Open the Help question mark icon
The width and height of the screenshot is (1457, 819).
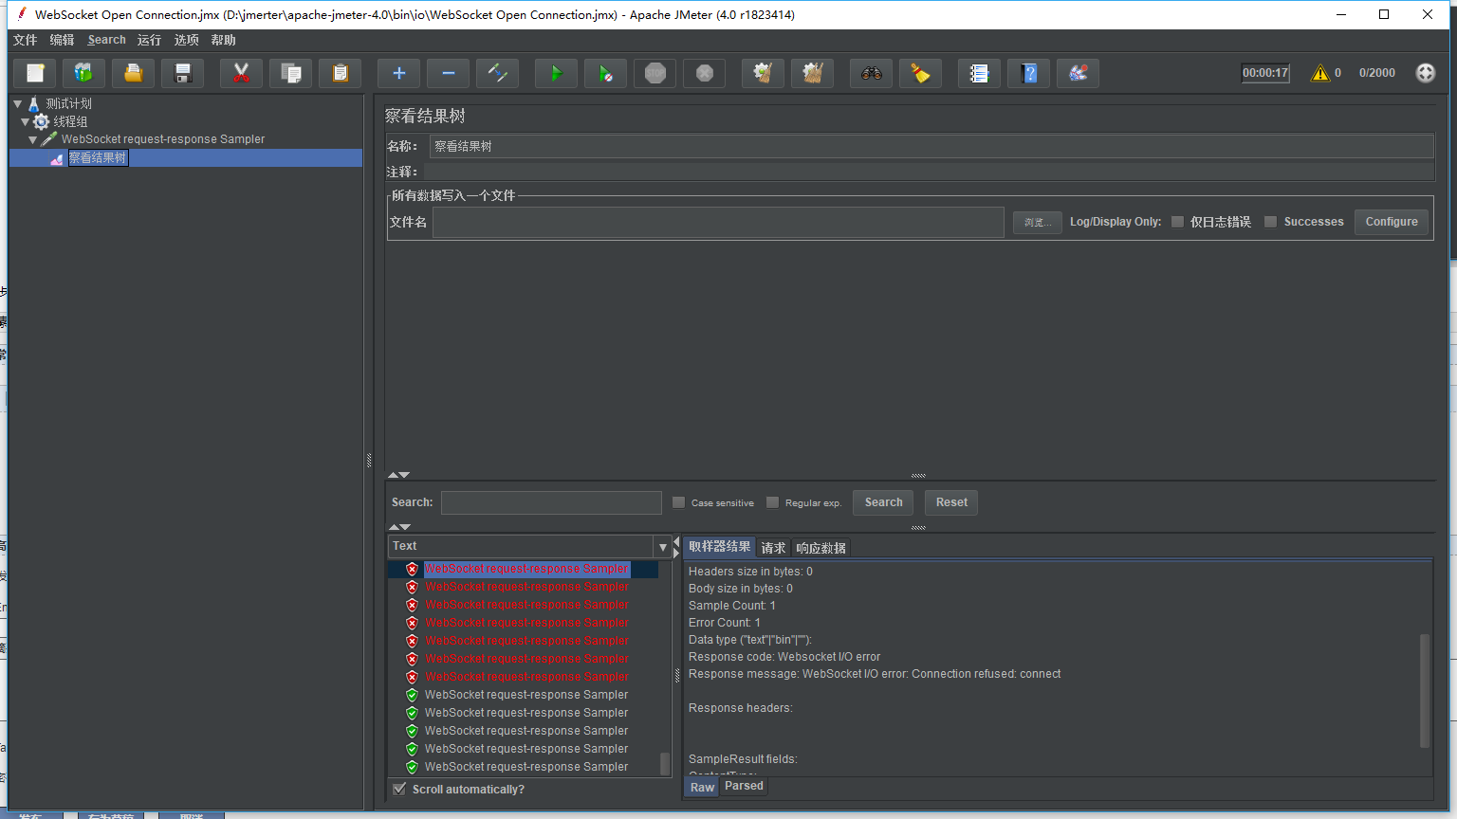[x=1028, y=73]
